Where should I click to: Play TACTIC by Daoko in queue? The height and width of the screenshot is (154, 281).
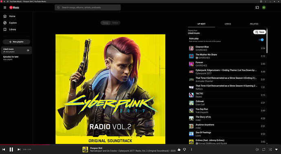pos(227,95)
